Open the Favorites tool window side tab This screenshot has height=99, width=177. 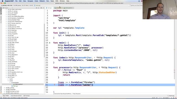(1, 90)
